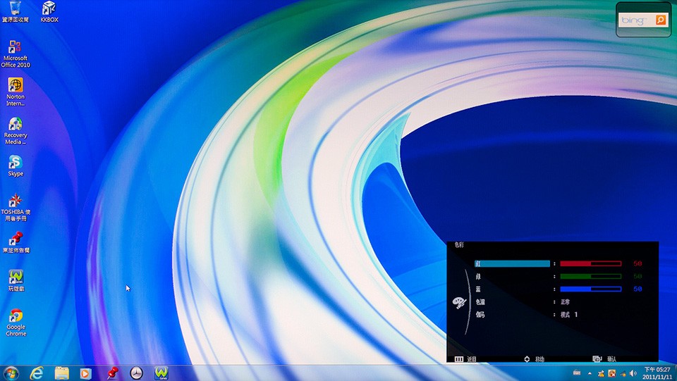Click the blue color level slider
The height and width of the screenshot is (381, 677).
click(590, 289)
